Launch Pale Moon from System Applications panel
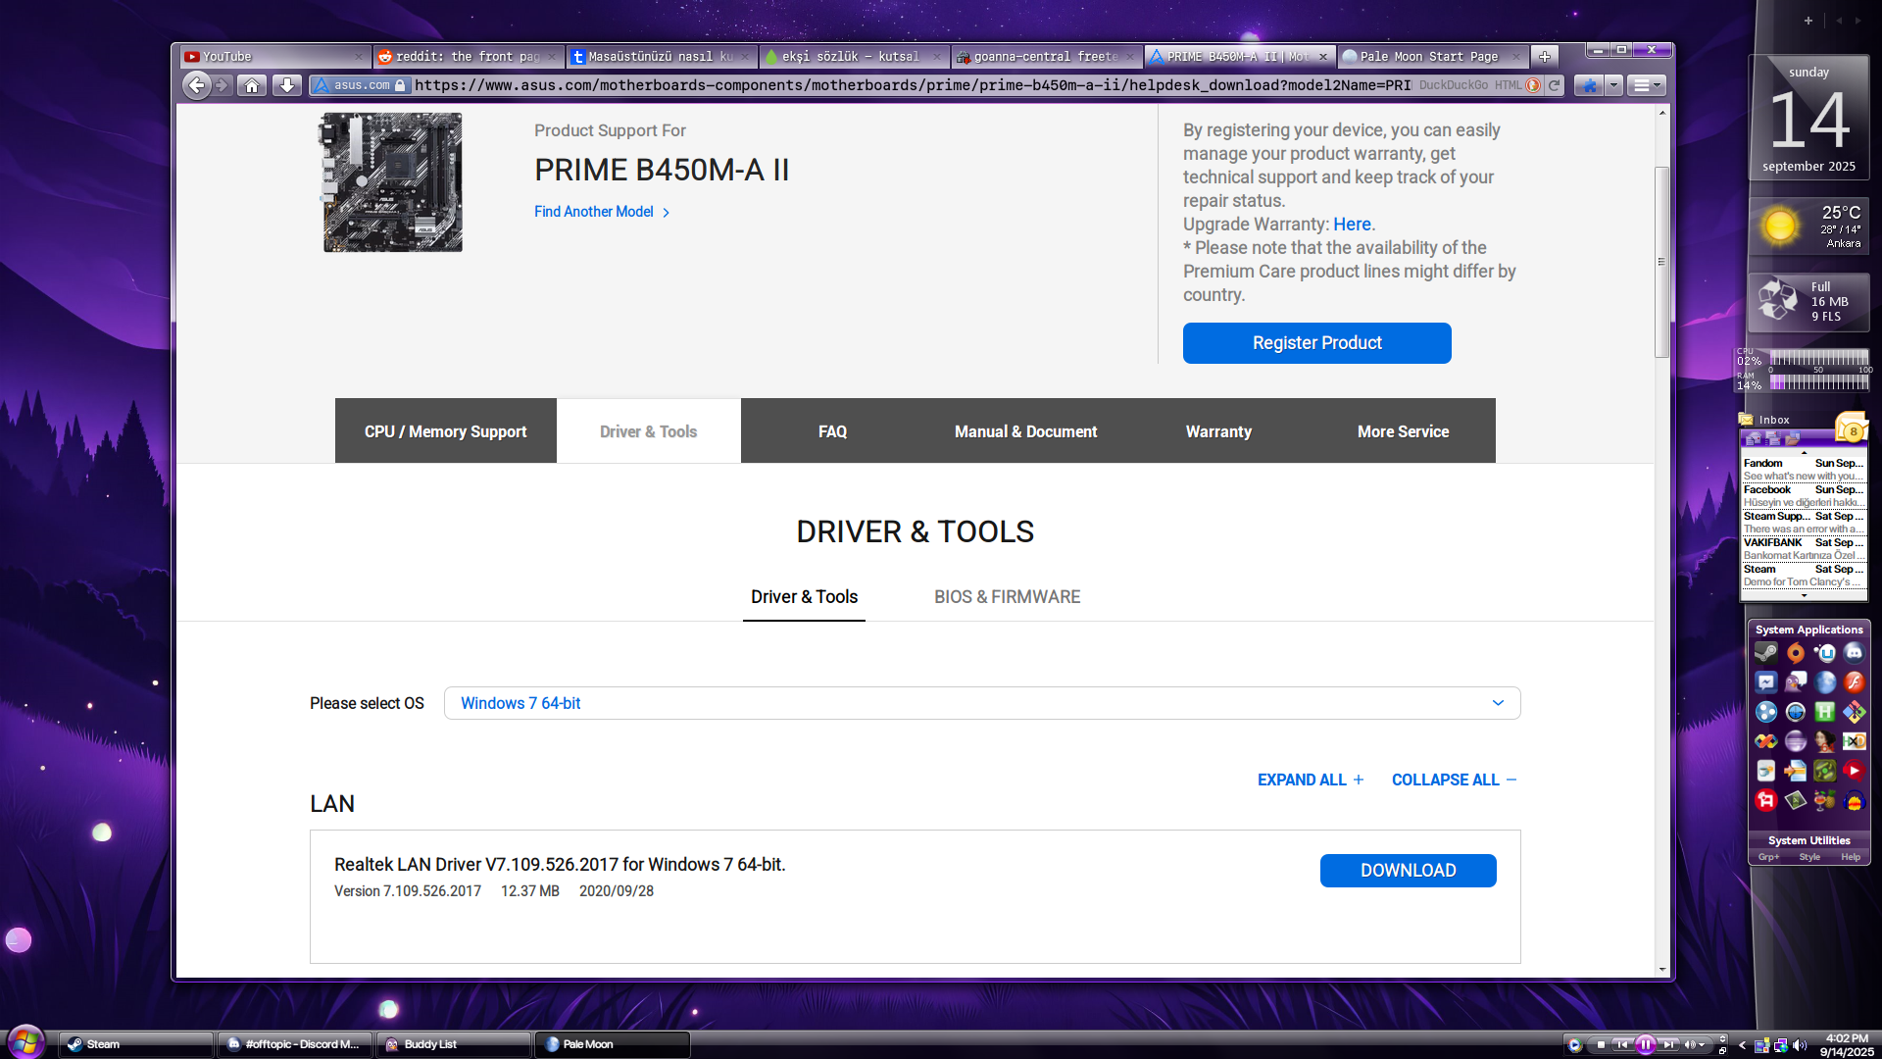Image resolution: width=1882 pixels, height=1059 pixels. 1825,682
